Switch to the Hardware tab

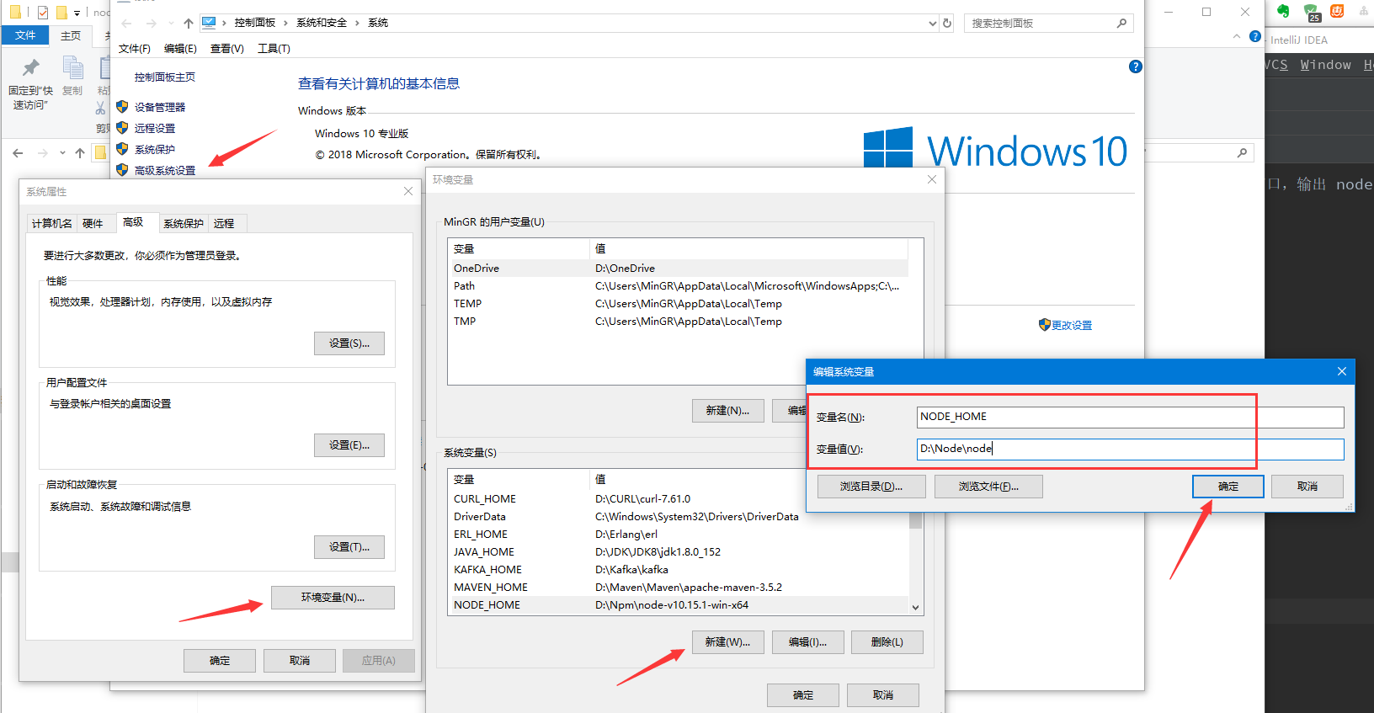(93, 223)
